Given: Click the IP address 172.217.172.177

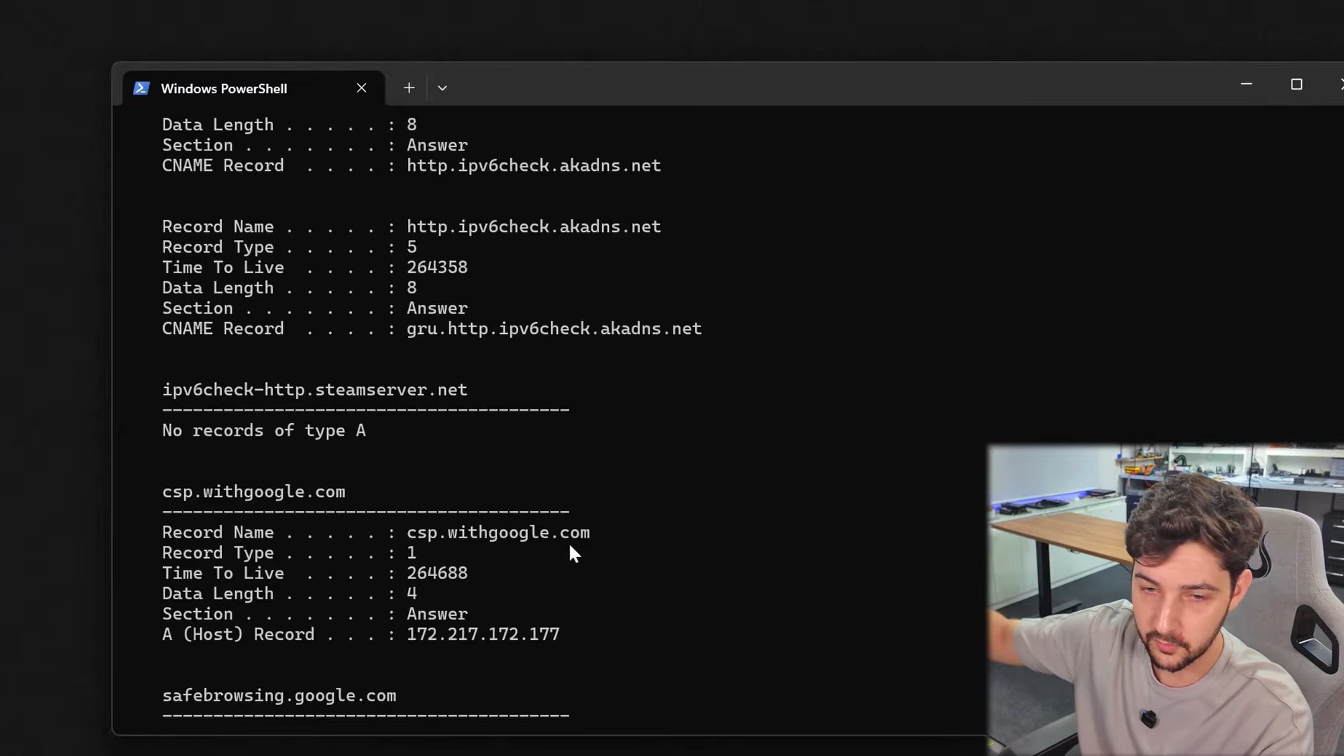Looking at the screenshot, I should 483,634.
